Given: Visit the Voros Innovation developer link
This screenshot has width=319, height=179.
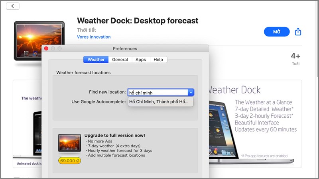Looking at the screenshot, I should [x=94, y=37].
